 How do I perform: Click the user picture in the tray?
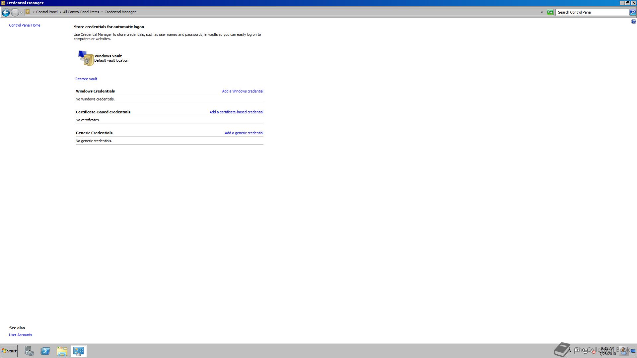click(623, 351)
